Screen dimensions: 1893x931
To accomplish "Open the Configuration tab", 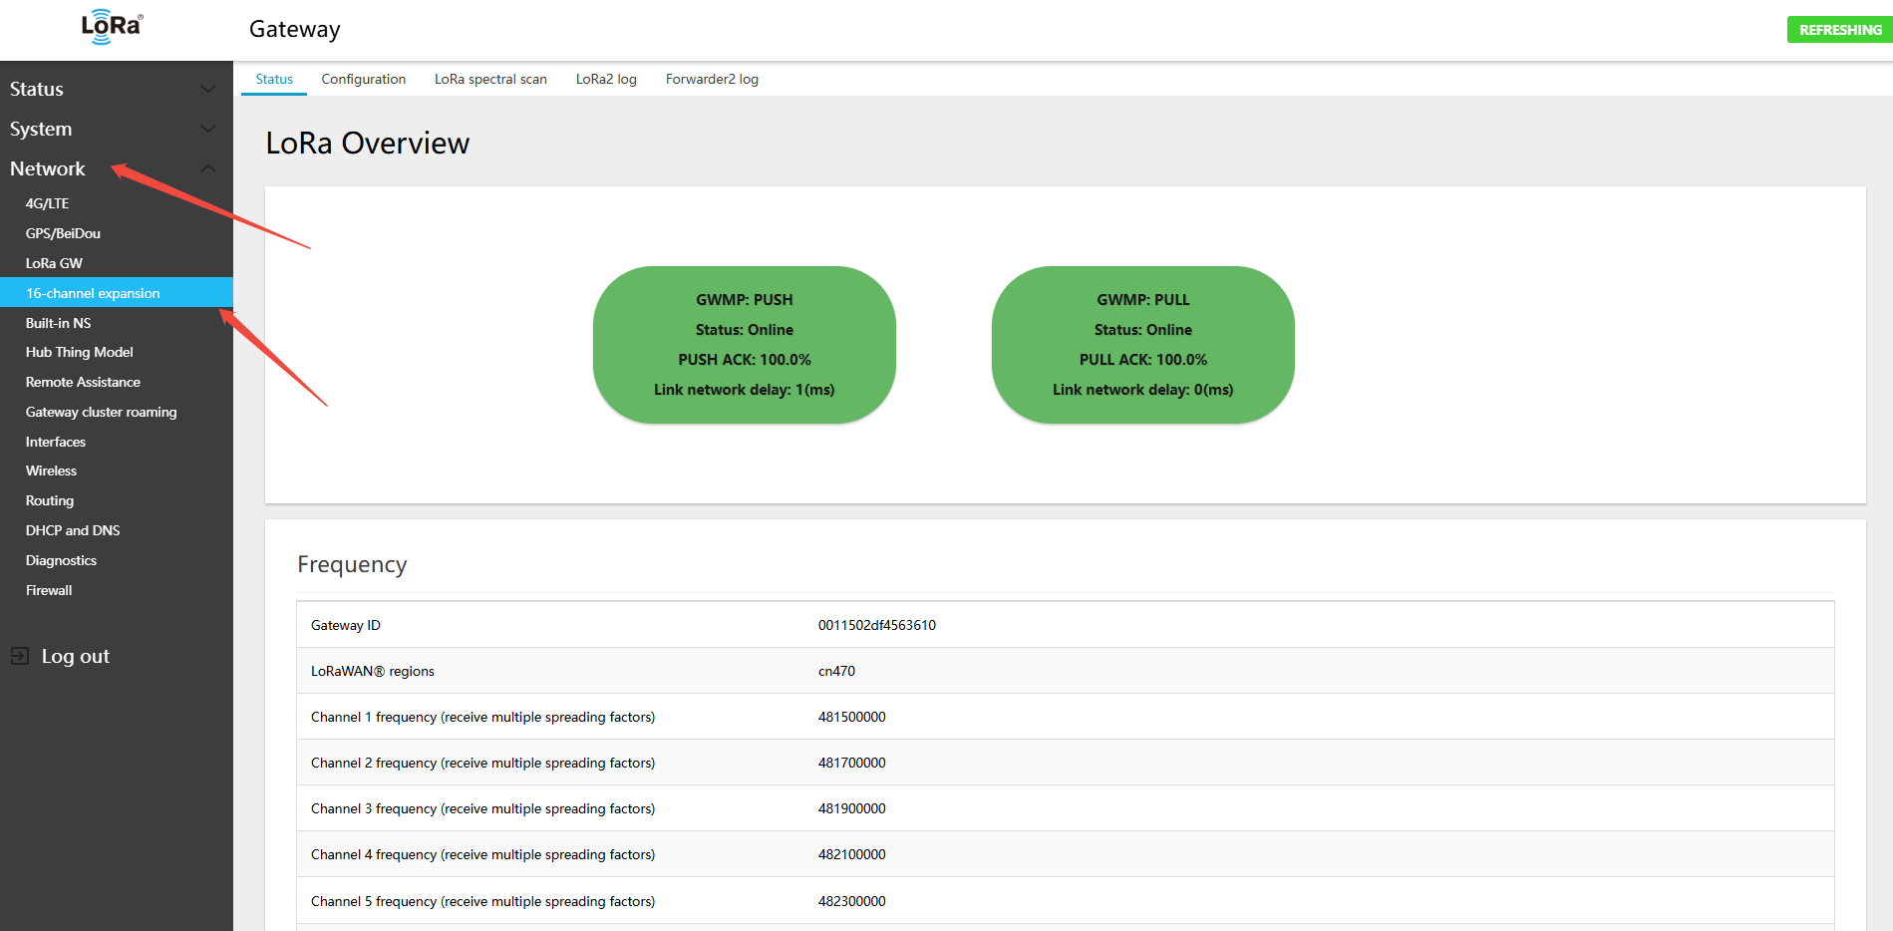I will click(363, 79).
